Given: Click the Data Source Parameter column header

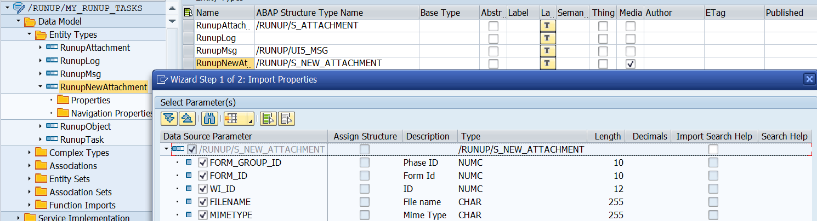Looking at the screenshot, I should click(x=208, y=136).
